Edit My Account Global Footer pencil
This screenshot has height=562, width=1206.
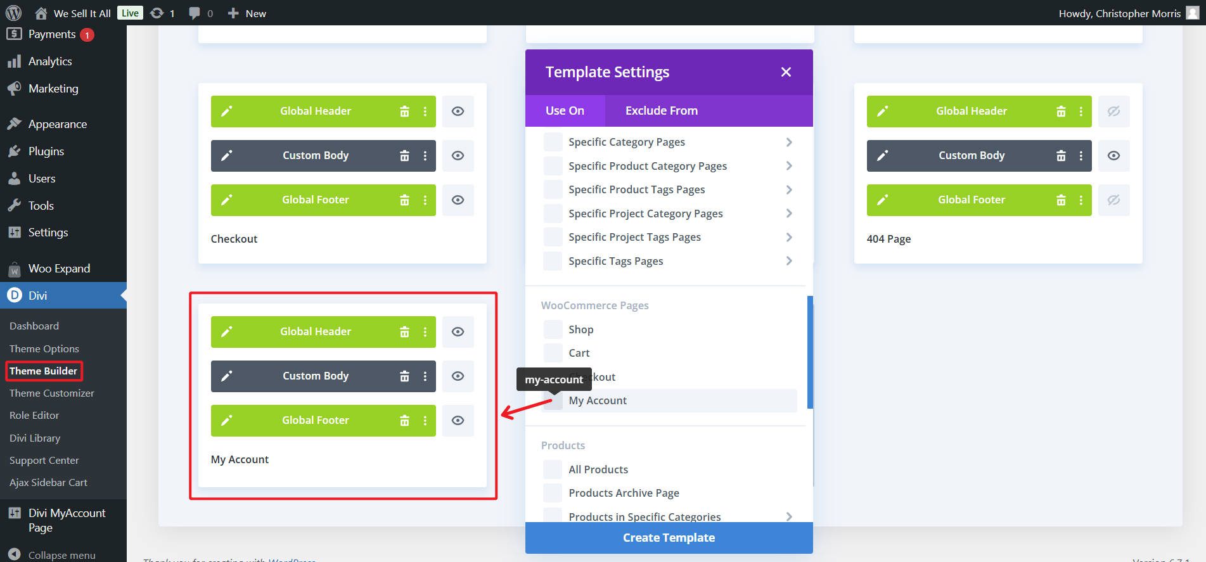click(226, 421)
